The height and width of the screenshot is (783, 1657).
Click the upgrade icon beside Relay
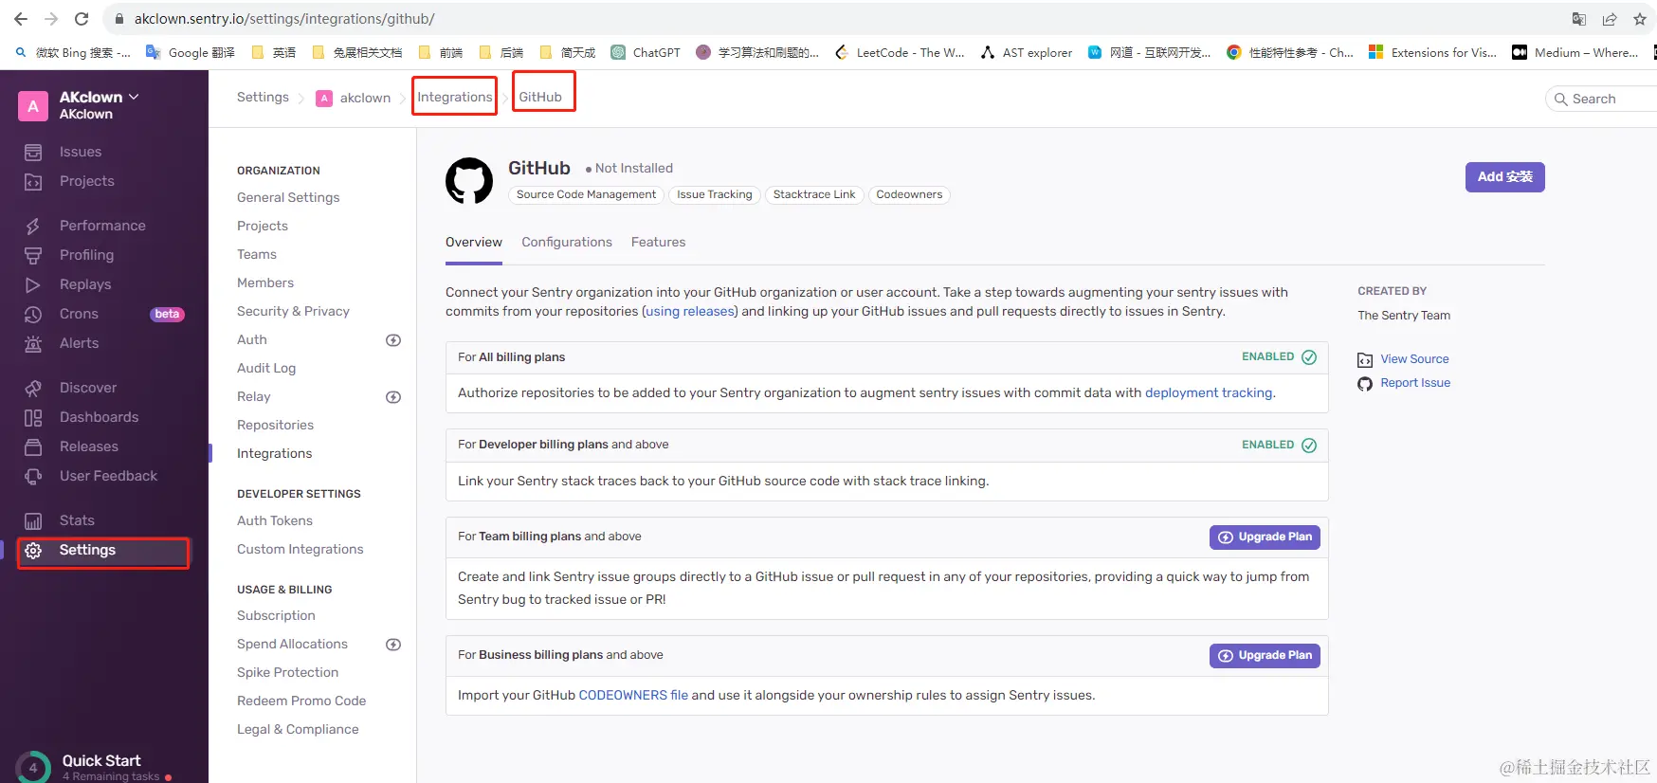click(393, 397)
